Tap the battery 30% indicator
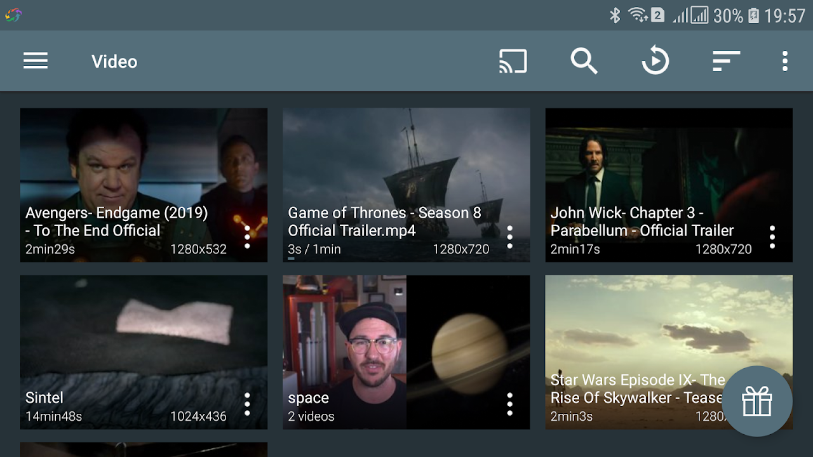The image size is (813, 457). tap(729, 14)
